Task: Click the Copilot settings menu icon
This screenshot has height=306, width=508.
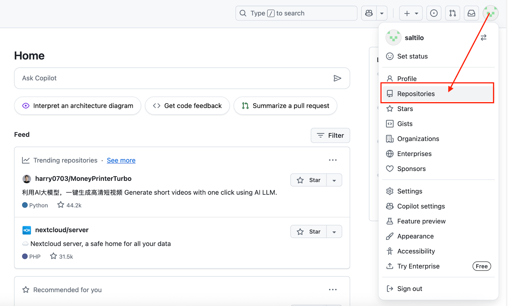Action: tap(390, 206)
